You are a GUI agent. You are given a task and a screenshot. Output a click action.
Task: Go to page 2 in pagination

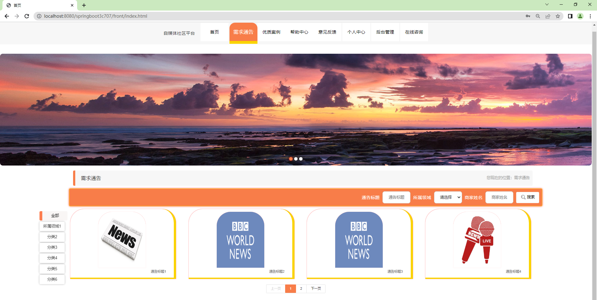[x=301, y=289]
